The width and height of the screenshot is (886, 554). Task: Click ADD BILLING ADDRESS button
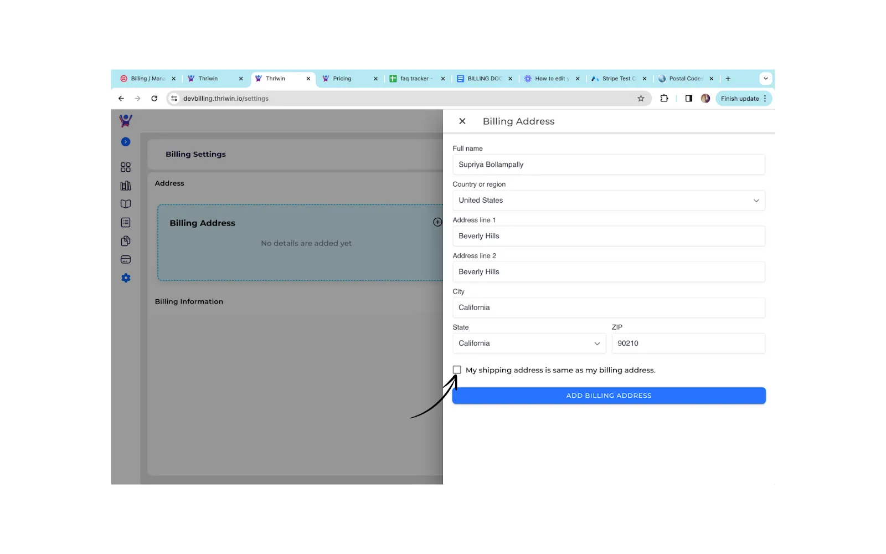tap(609, 396)
